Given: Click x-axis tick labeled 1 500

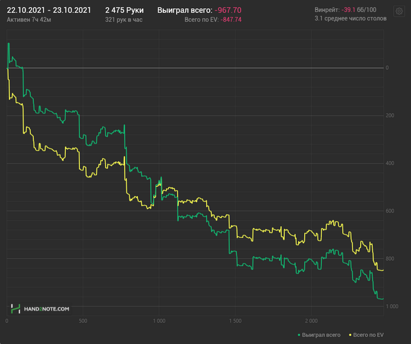Looking at the screenshot, I should pyautogui.click(x=235, y=321).
